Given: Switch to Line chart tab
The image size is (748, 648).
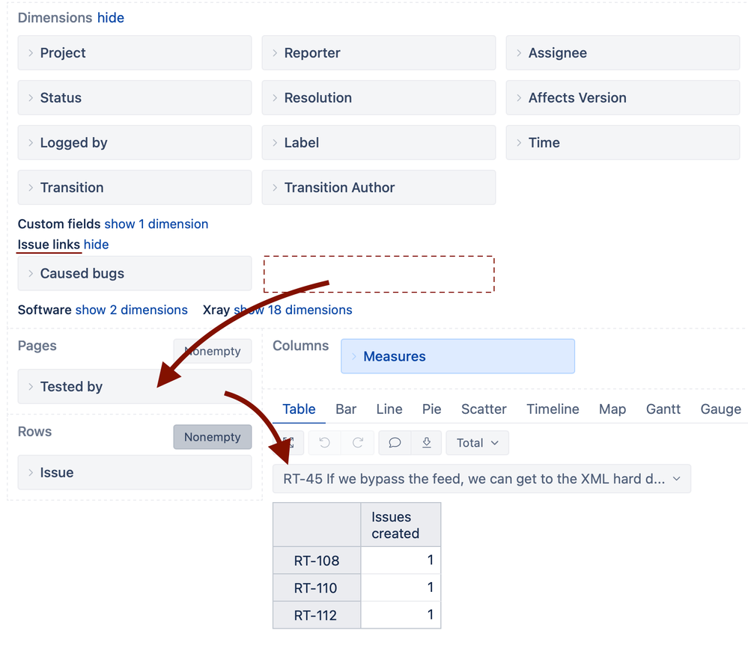Looking at the screenshot, I should tap(389, 409).
